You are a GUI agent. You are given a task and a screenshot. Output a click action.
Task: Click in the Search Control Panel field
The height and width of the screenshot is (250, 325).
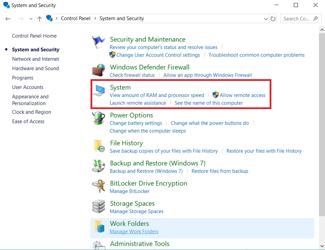click(301, 19)
